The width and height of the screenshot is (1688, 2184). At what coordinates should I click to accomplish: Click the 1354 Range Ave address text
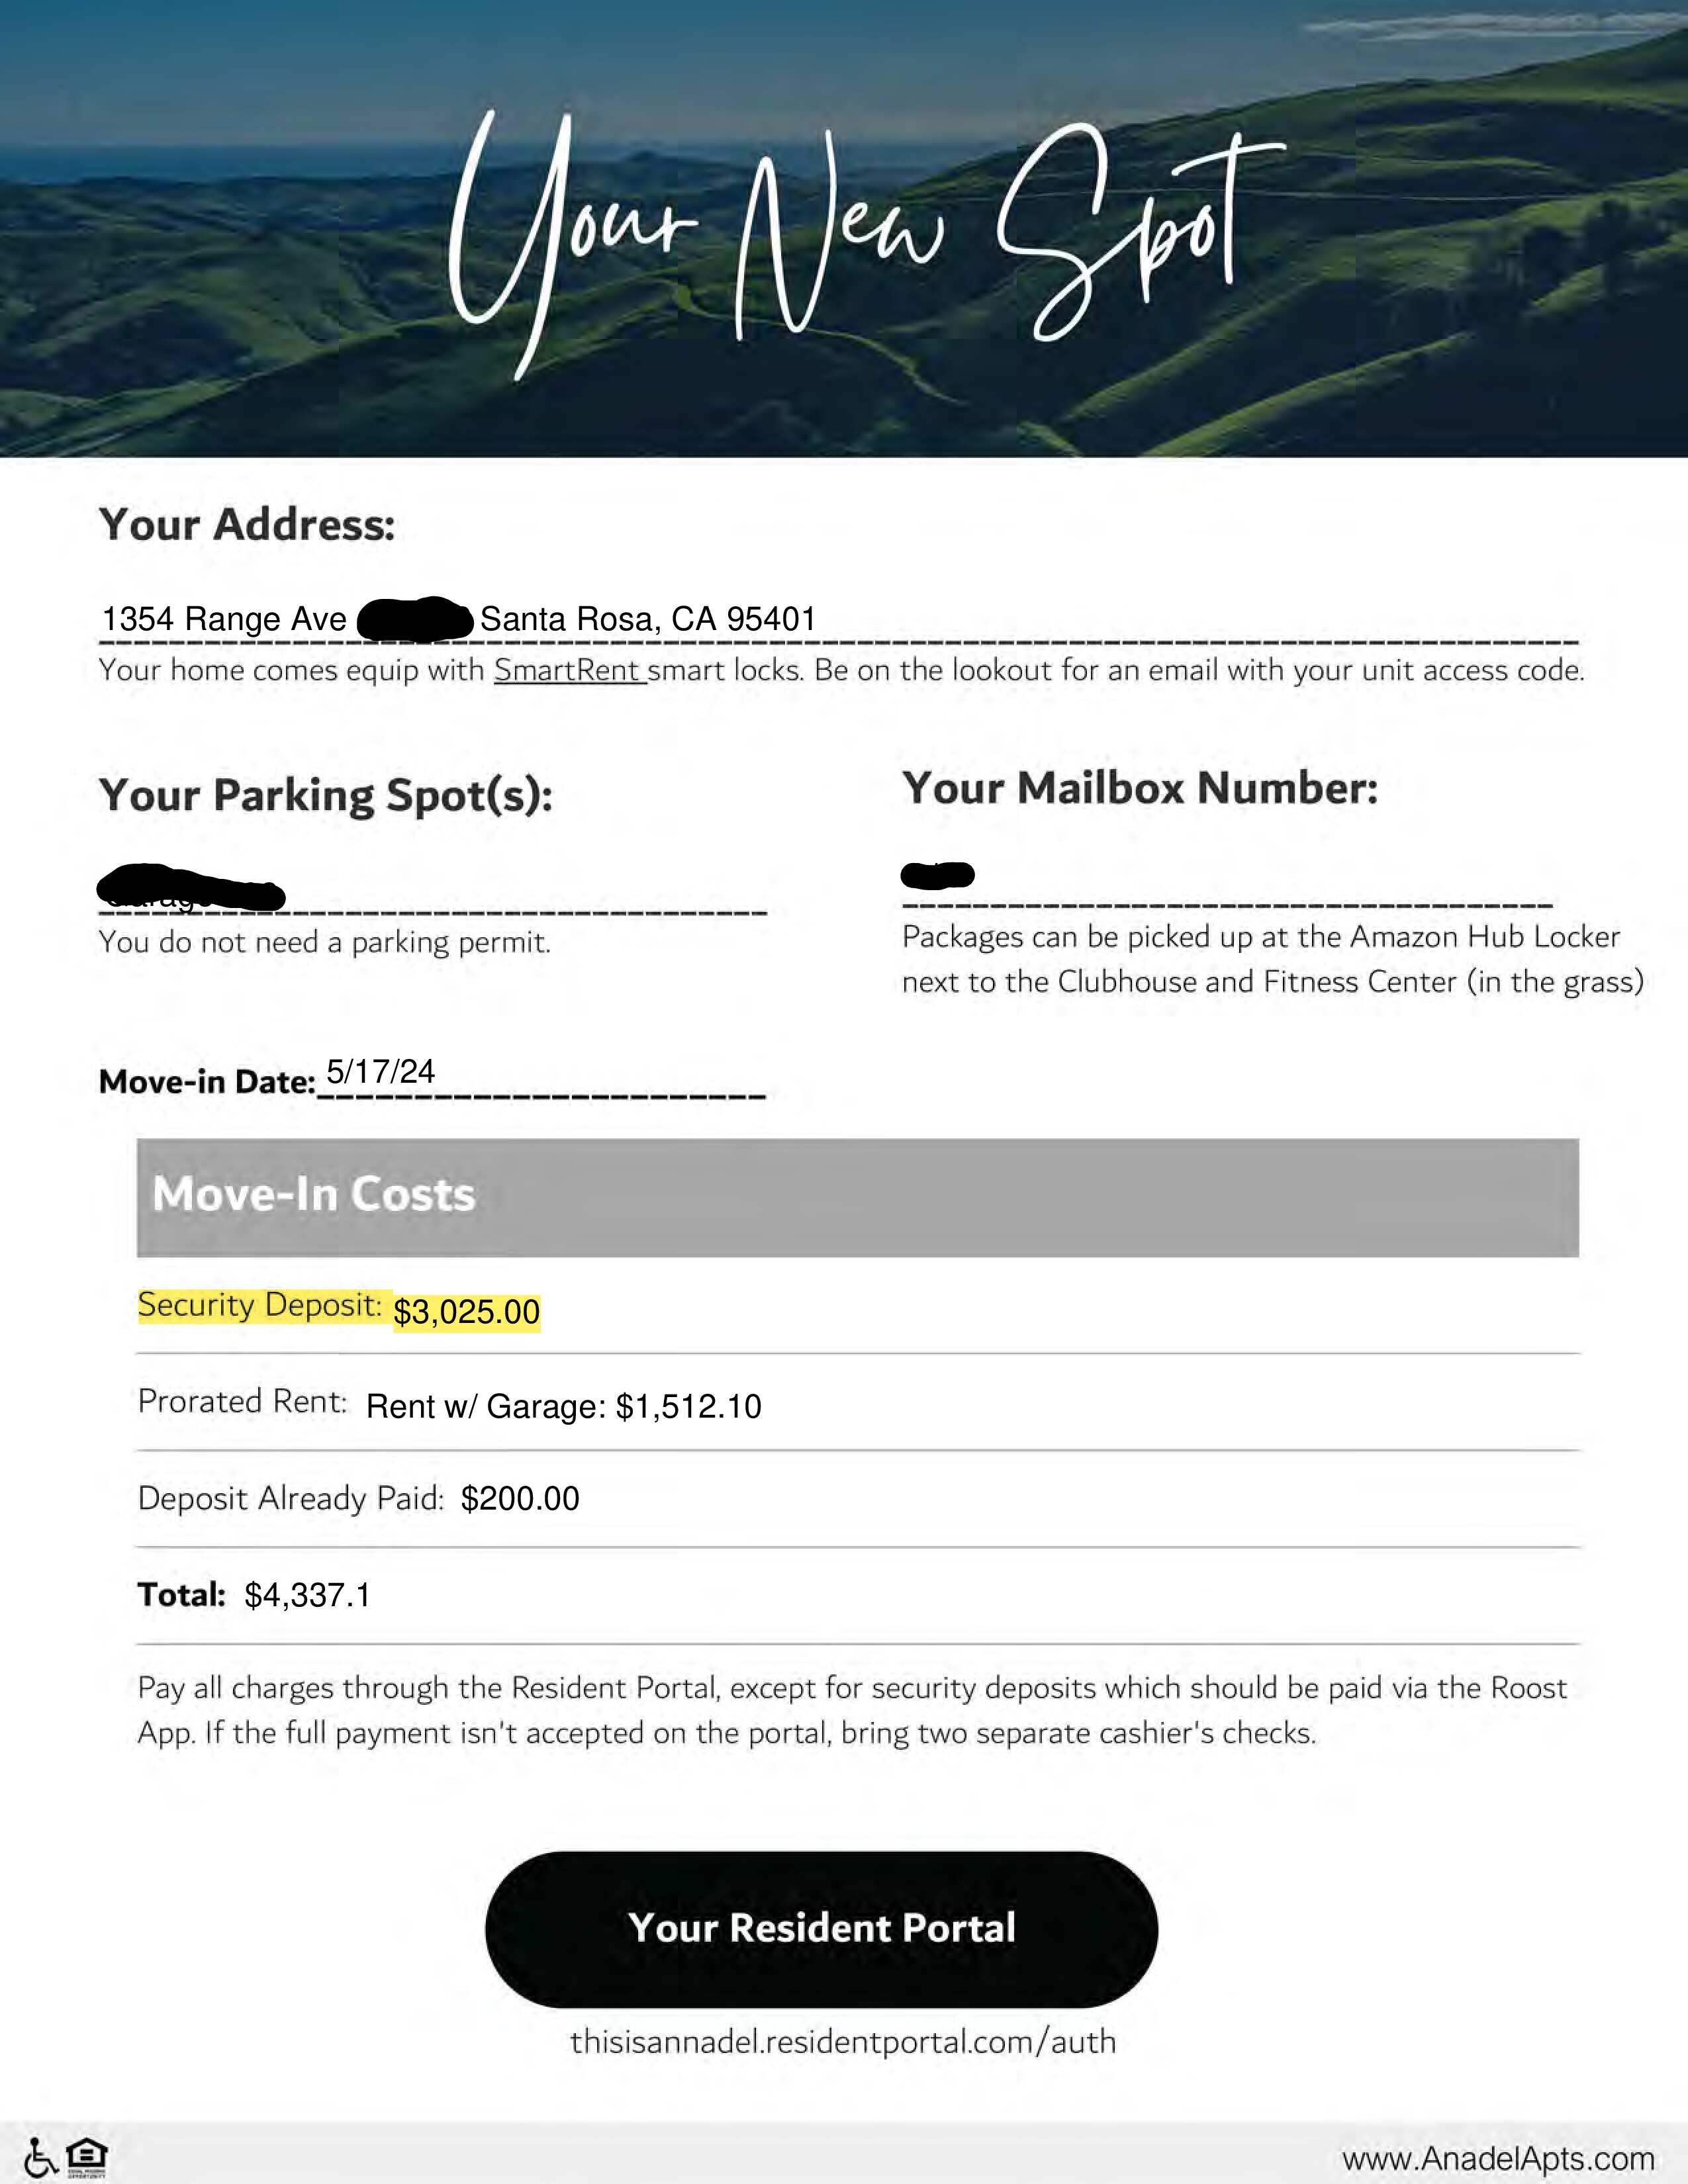[x=224, y=619]
